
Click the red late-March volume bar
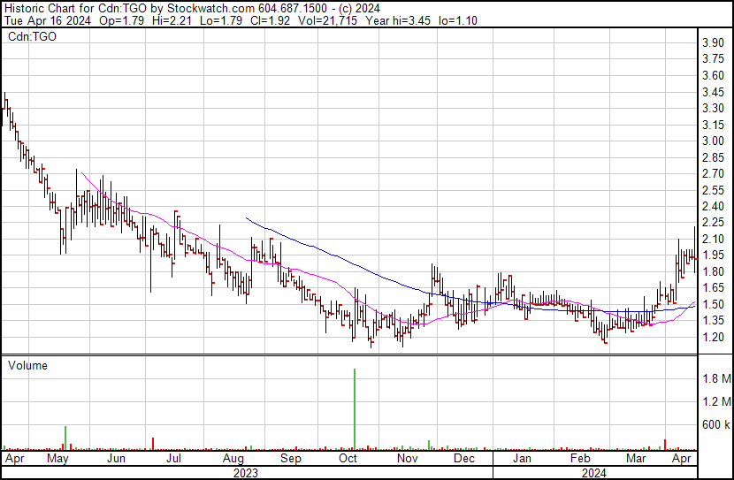pyautogui.click(x=665, y=445)
